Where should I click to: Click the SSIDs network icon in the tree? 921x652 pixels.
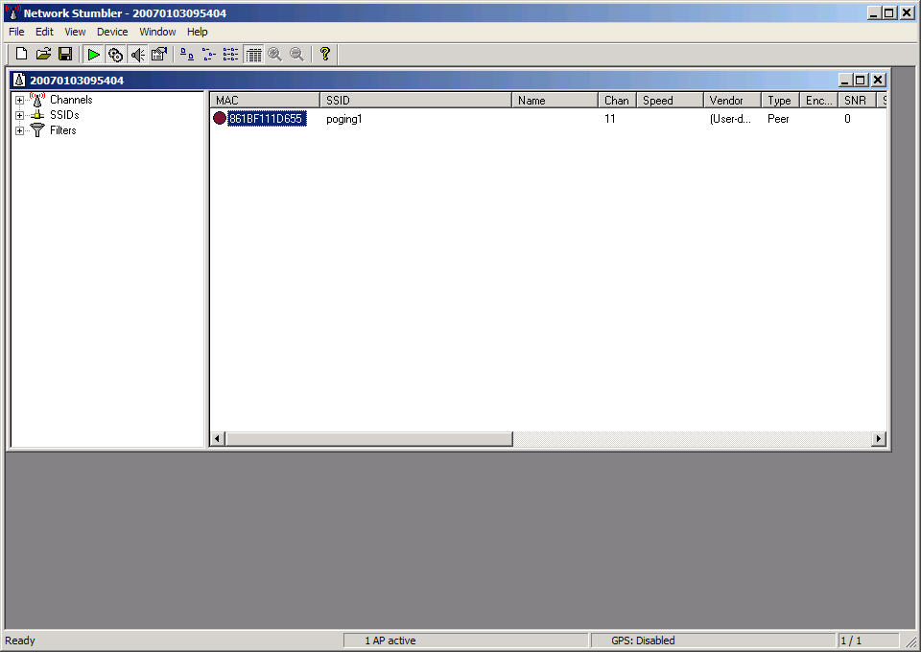coord(37,115)
